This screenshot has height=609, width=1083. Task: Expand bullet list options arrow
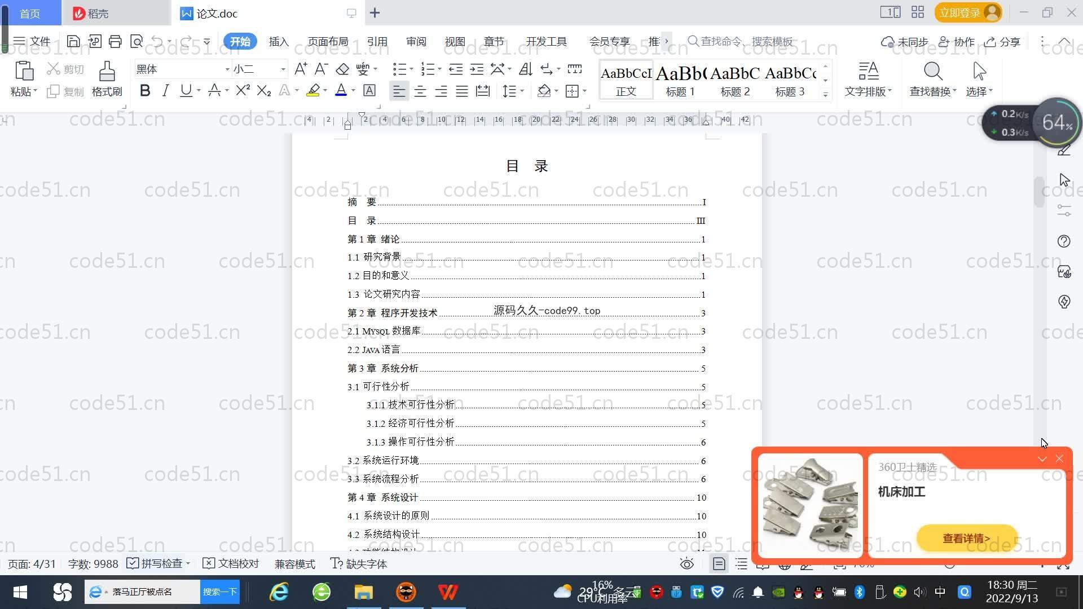(x=411, y=69)
